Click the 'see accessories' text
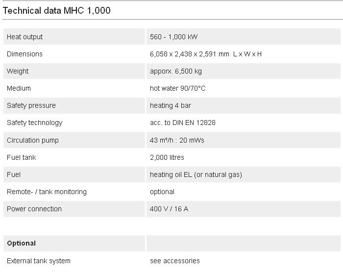The height and width of the screenshot is (274, 343). point(175,261)
